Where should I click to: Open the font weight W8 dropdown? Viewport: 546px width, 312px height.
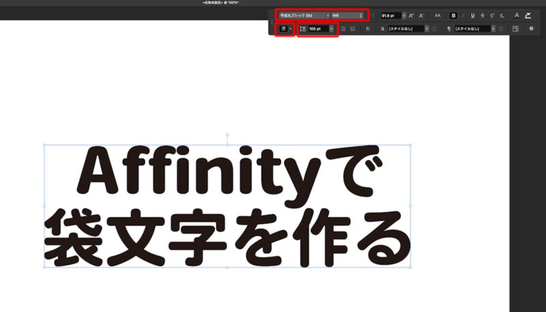coord(347,15)
